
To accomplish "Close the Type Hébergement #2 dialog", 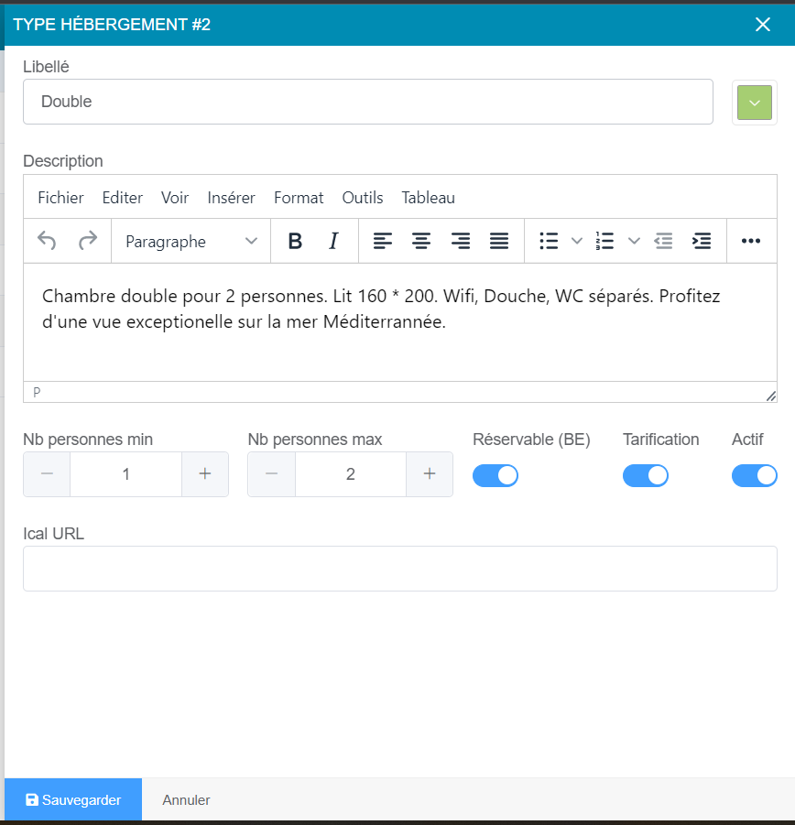I will point(763,24).
